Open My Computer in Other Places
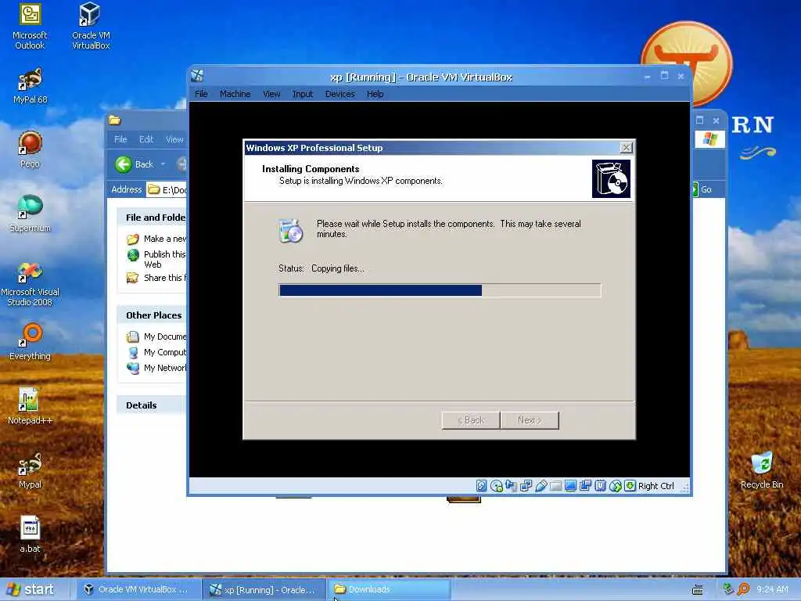 click(x=165, y=352)
